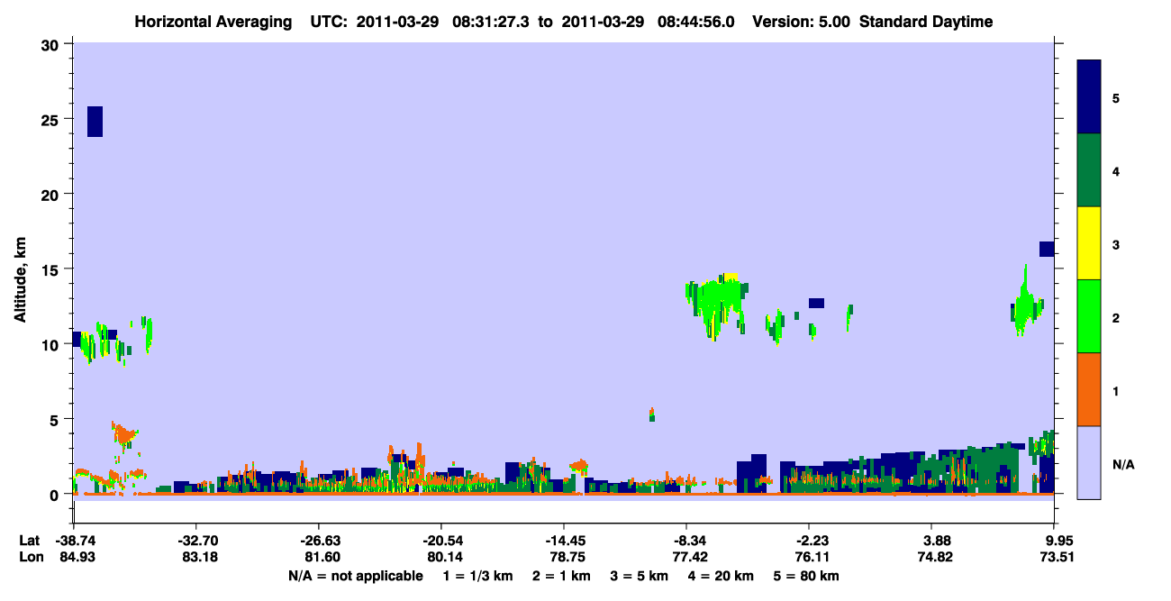The width and height of the screenshot is (1171, 601).
Task: Click the longitude value 83.18
Action: pos(199,557)
